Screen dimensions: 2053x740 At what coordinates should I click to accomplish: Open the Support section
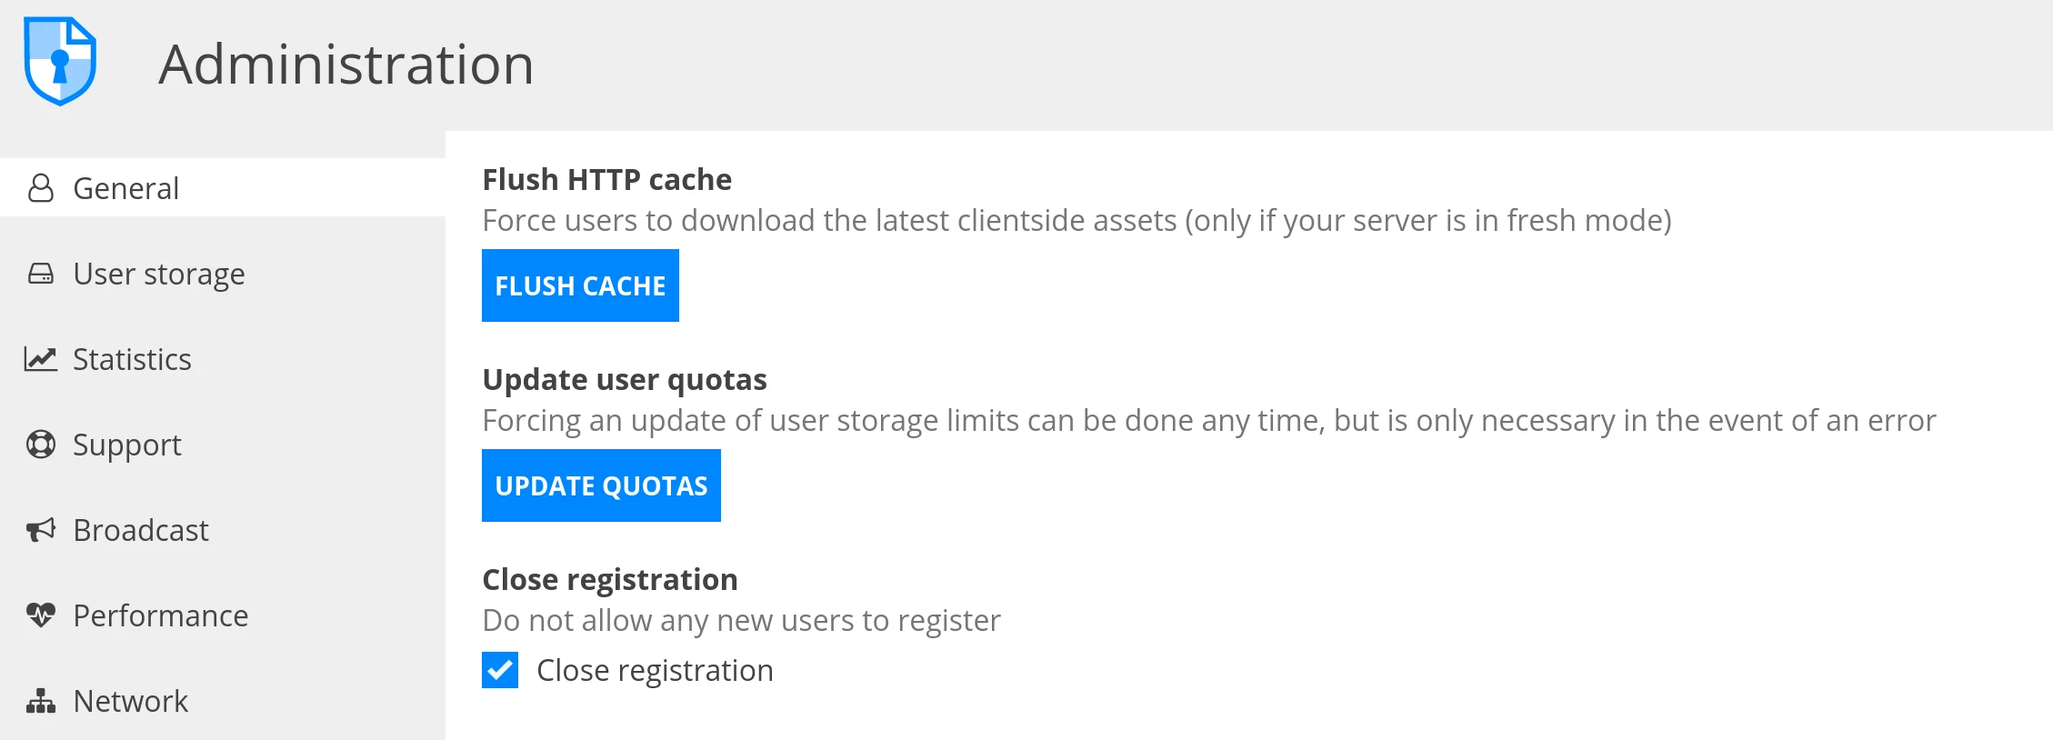[x=127, y=445]
